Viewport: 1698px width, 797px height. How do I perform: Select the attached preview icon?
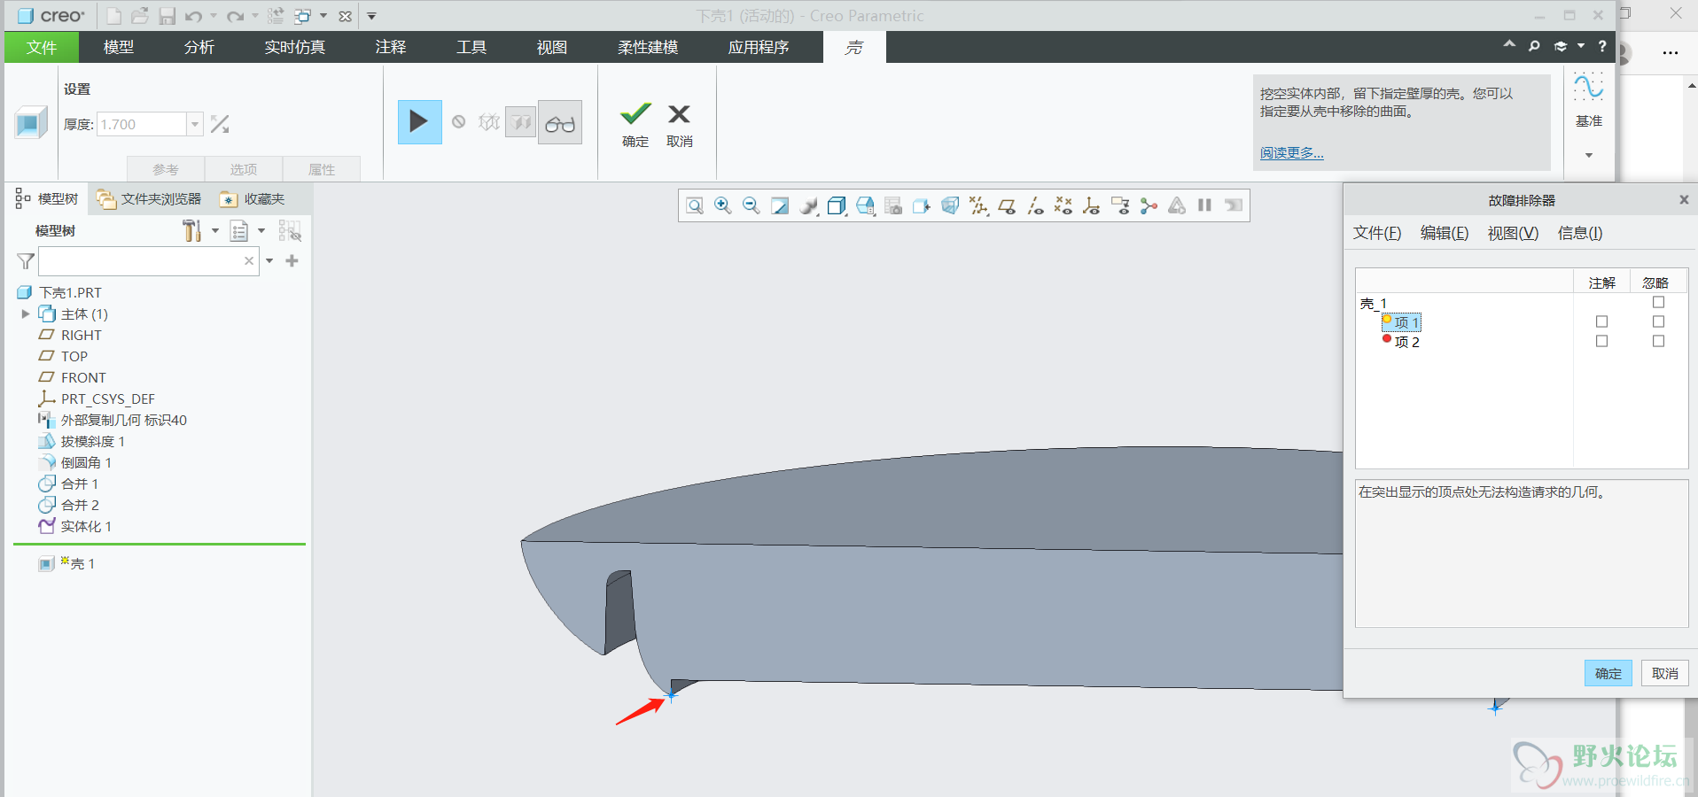click(x=521, y=122)
